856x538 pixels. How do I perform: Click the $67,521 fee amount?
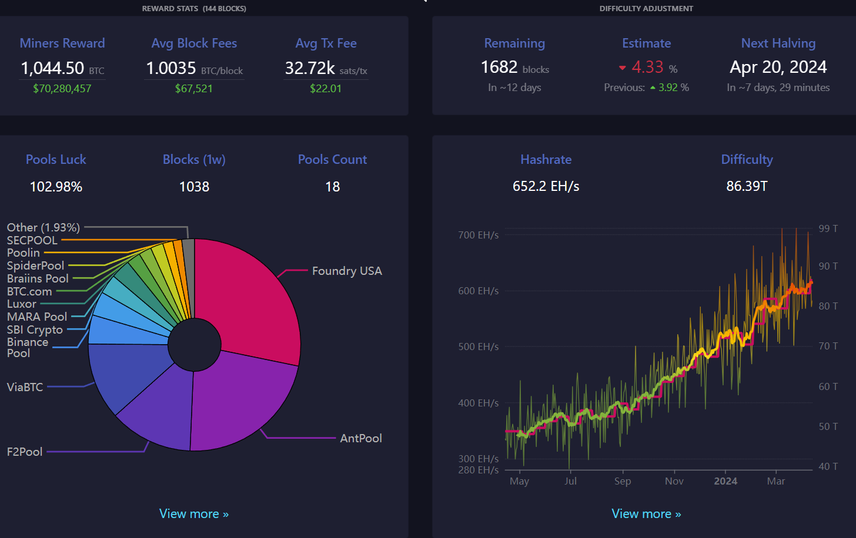coord(194,89)
